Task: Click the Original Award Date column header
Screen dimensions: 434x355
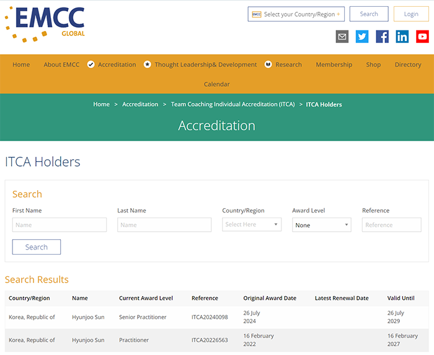Action: tap(270, 298)
